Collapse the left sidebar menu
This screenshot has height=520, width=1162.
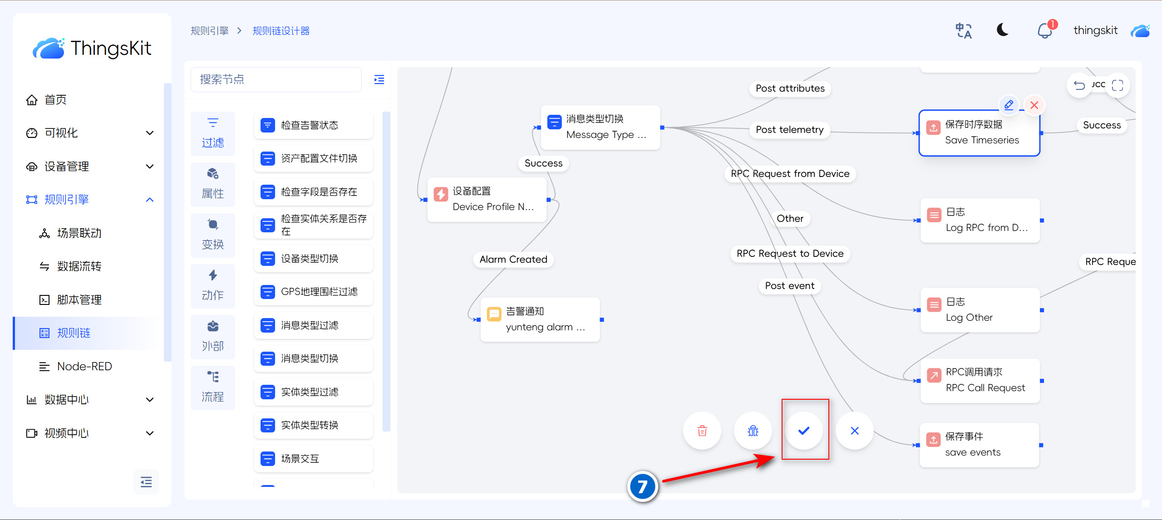tap(146, 482)
